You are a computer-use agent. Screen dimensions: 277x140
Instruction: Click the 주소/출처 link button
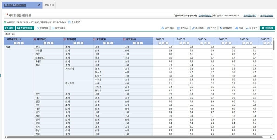(198, 28)
